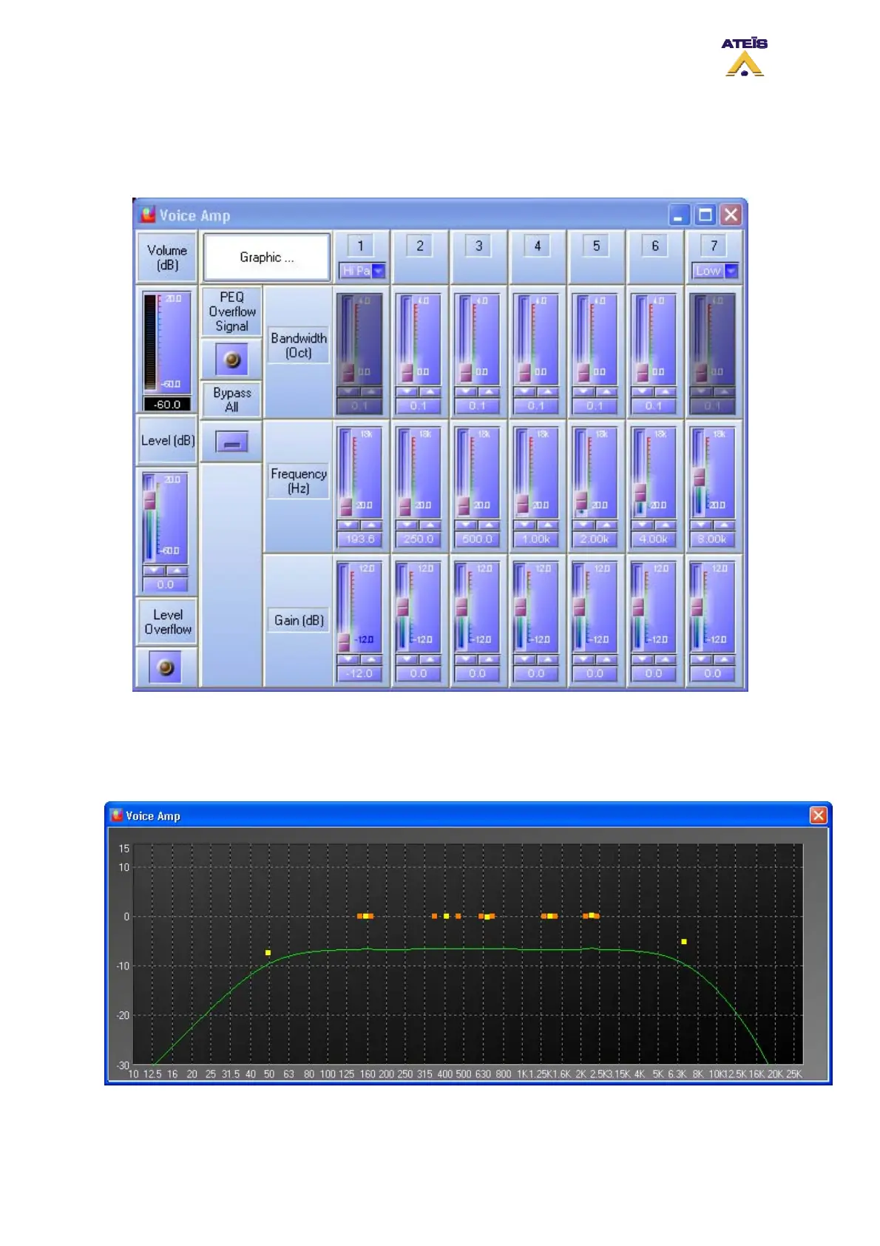Viewport: 880px width, 1246px height.
Task: Click the -12.0 gain value field on band 1
Action: pos(360,673)
